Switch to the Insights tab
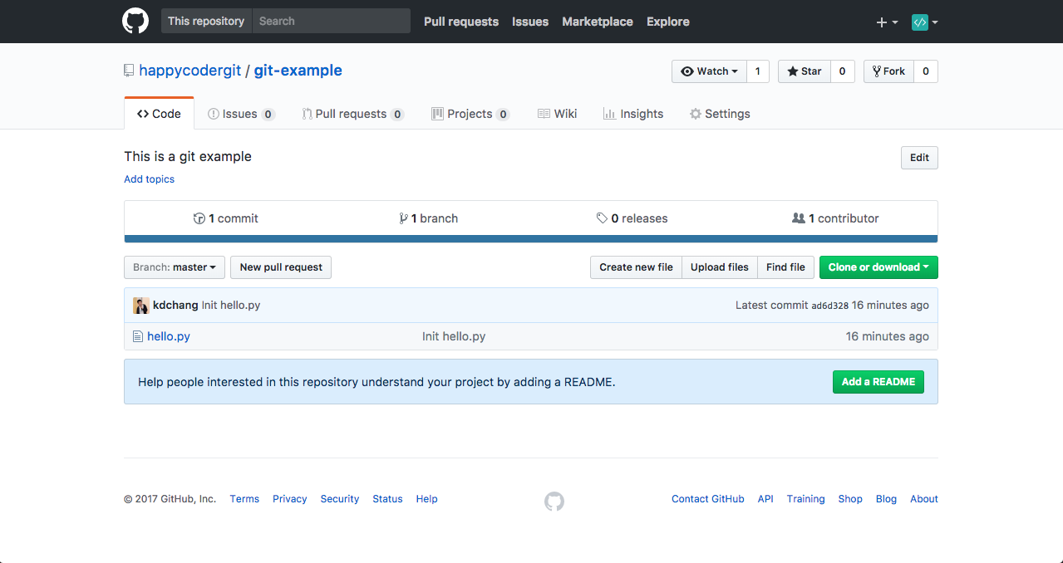Viewport: 1063px width, 563px height. coord(633,114)
